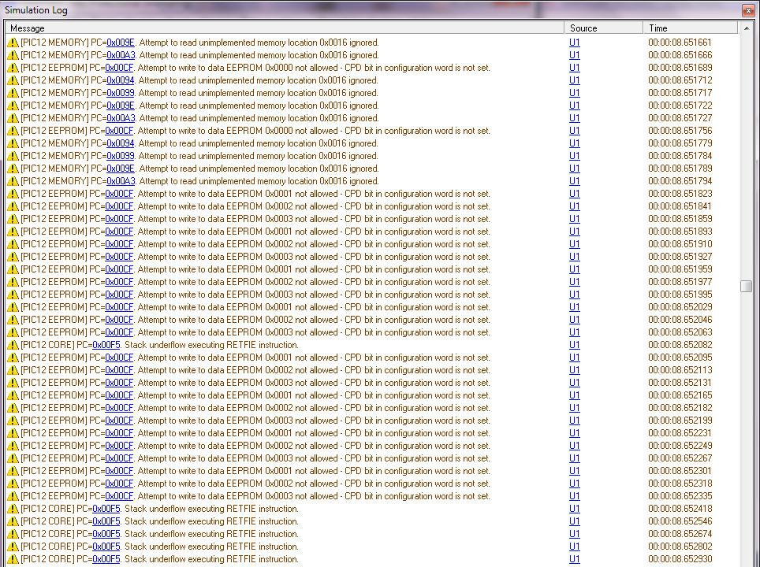Follow PC=0x0099 link at time 00:00:08.651717
The width and height of the screenshot is (760, 567).
click(121, 93)
